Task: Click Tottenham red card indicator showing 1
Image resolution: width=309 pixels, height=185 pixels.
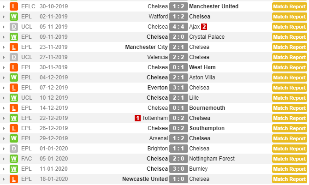Action: point(137,118)
